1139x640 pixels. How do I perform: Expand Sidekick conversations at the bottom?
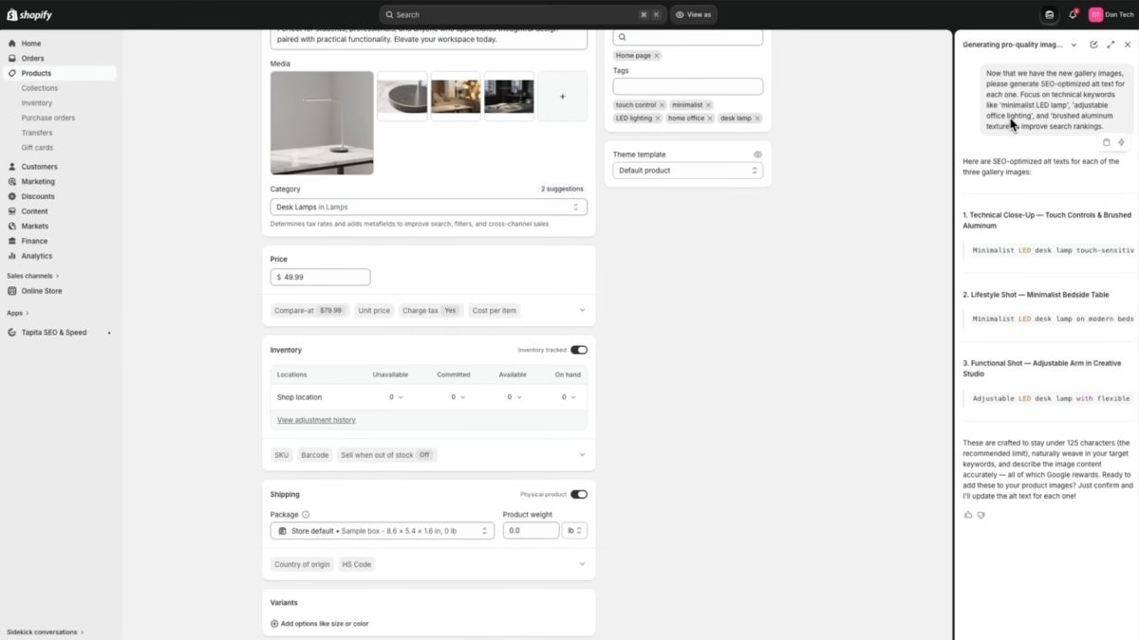[45, 631]
